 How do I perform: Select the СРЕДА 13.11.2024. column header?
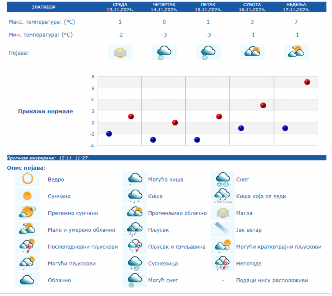[x=120, y=7]
